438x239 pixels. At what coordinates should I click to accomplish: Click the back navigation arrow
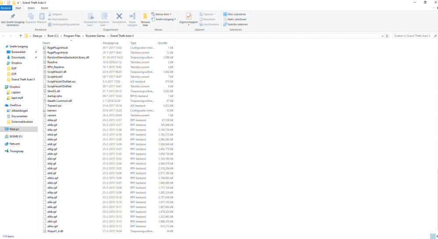pos(4,36)
